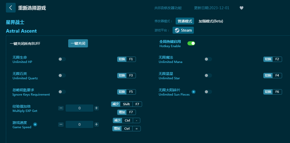The width and height of the screenshot is (290, 143).
Task: Click the Game Speed value field
Action: (x=79, y=124)
